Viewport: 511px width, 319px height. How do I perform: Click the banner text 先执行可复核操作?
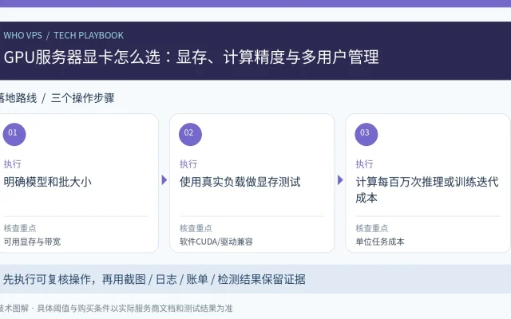point(154,279)
